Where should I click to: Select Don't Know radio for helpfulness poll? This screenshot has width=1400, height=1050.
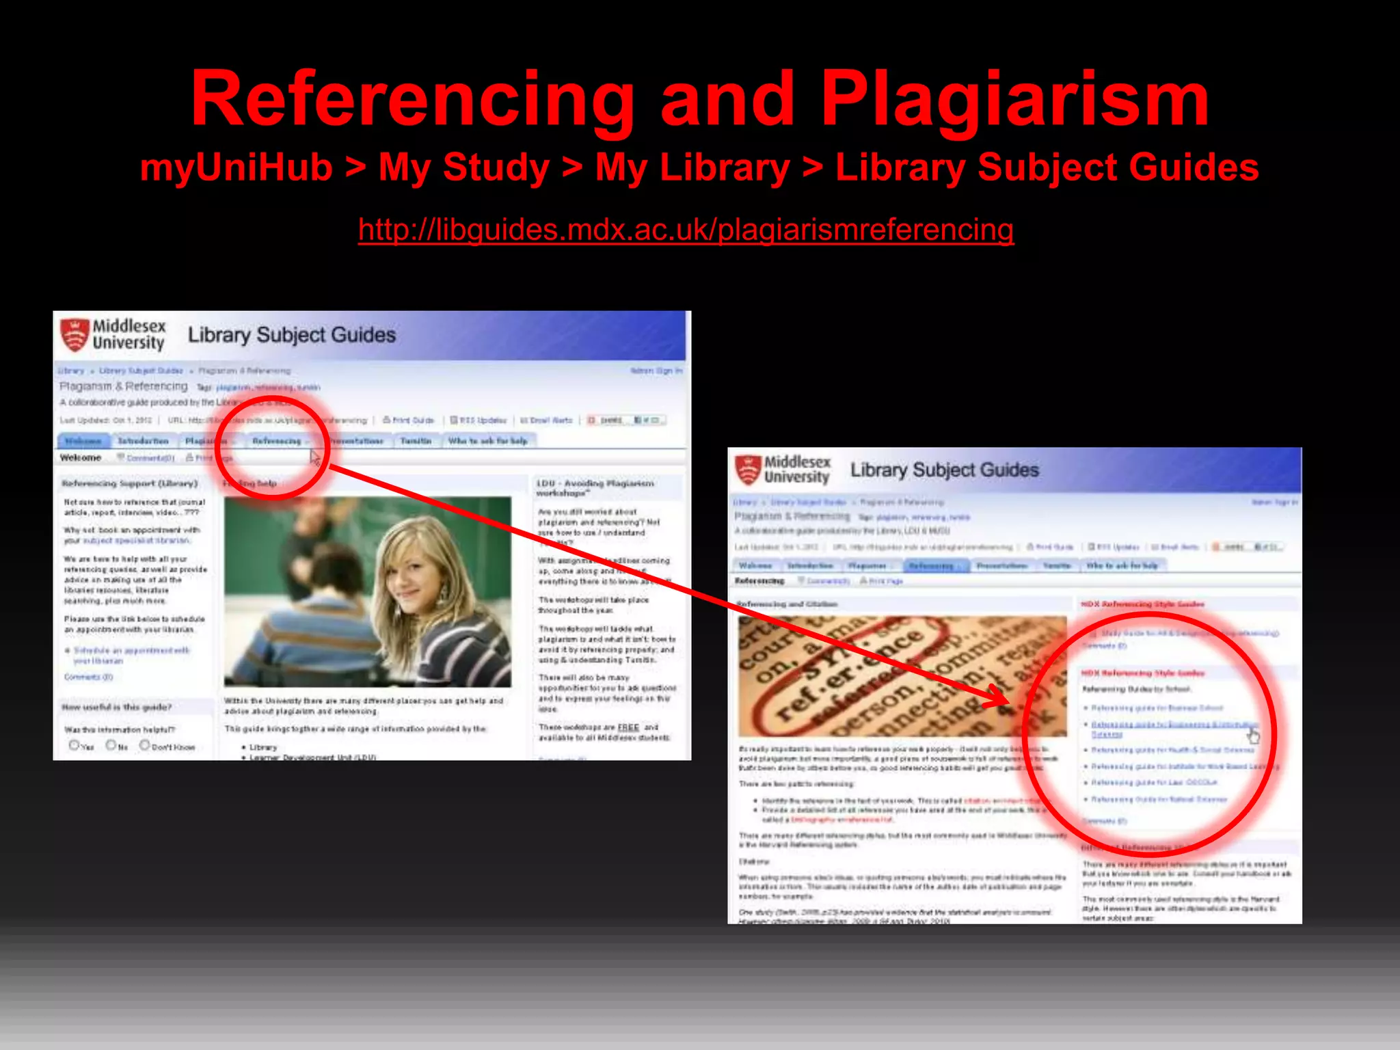pos(144,745)
